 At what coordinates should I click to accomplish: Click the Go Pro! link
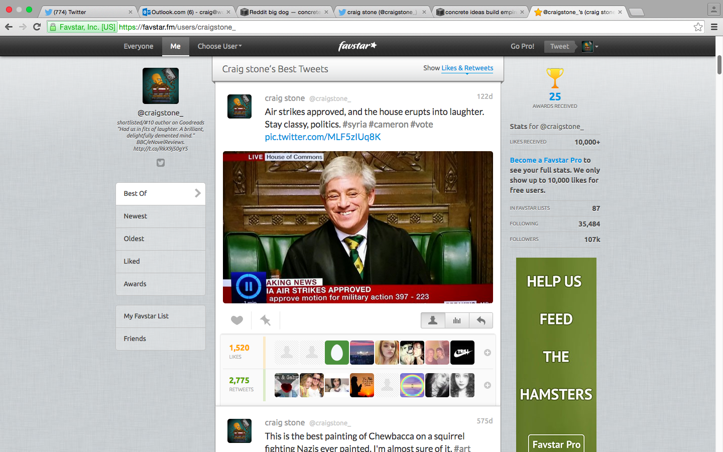coord(522,46)
